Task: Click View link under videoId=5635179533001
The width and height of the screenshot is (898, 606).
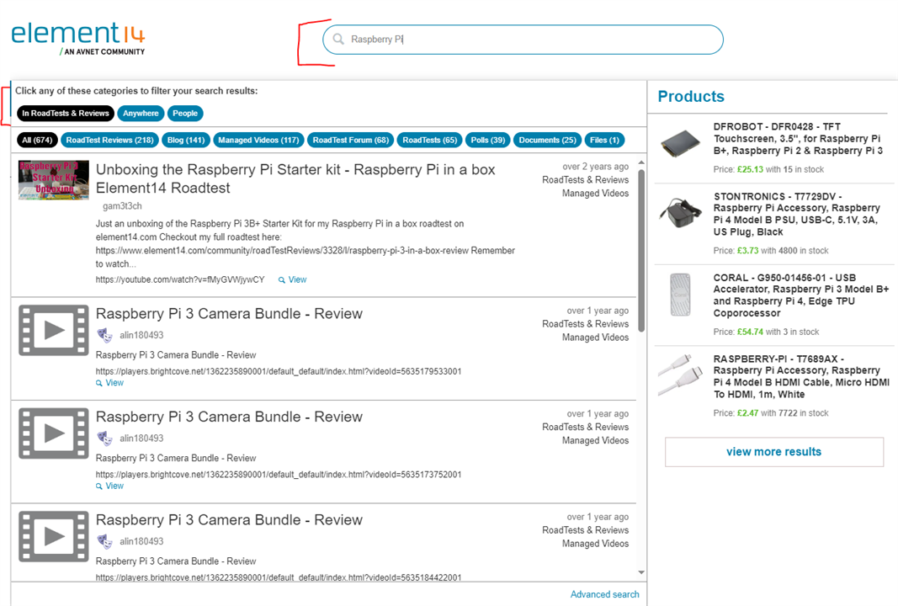Action: pyautogui.click(x=114, y=383)
